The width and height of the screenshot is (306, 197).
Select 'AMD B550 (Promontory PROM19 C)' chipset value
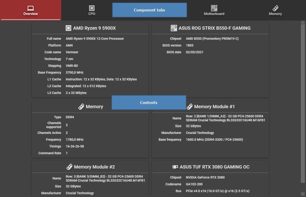click(212, 39)
